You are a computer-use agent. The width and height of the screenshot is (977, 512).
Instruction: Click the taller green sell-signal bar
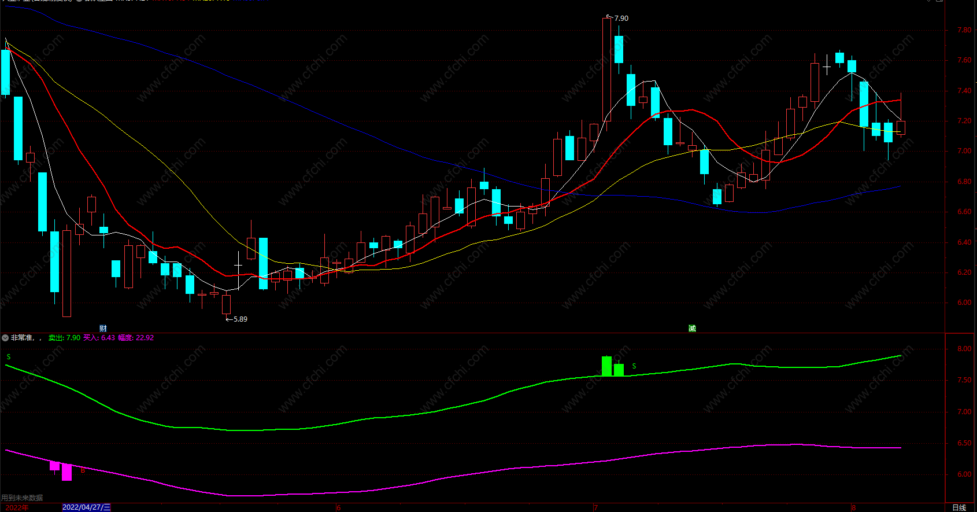pyautogui.click(x=606, y=366)
